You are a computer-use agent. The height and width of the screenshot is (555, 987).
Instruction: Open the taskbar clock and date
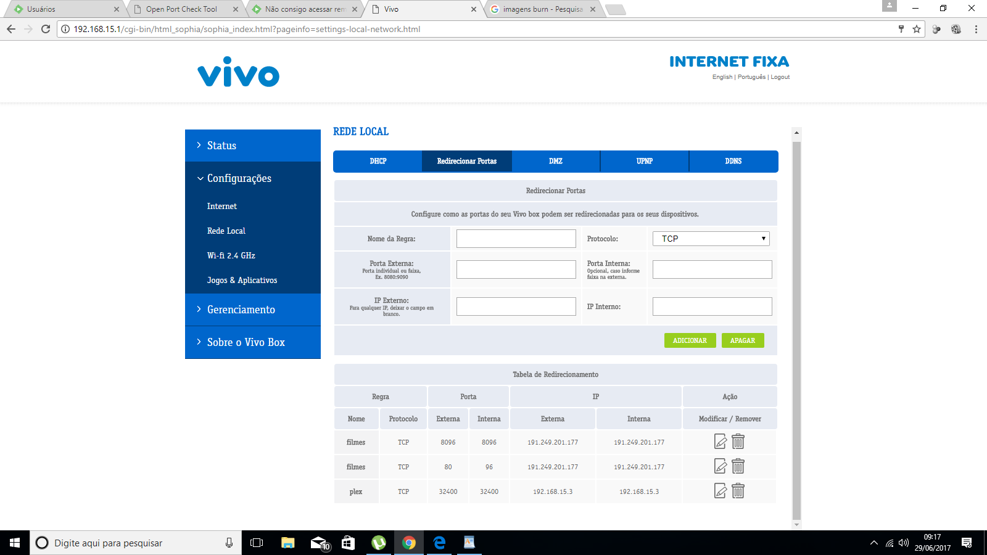point(932,543)
